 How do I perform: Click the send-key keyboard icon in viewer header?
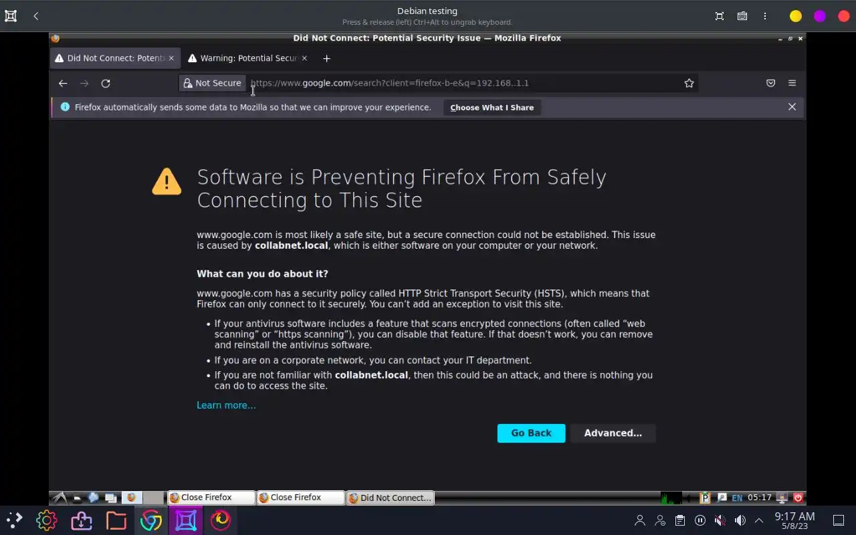[x=742, y=16]
